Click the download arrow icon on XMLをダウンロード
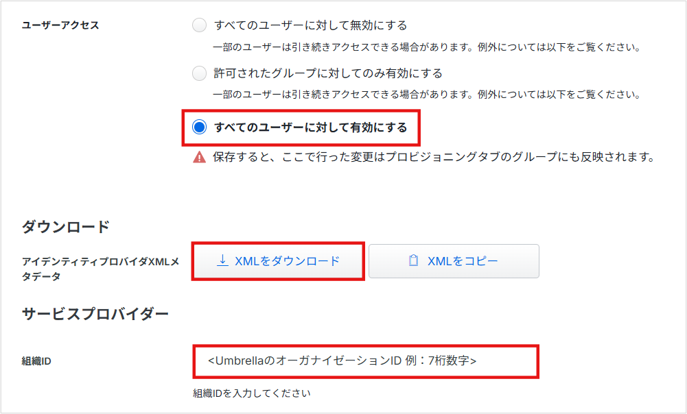 coord(222,260)
